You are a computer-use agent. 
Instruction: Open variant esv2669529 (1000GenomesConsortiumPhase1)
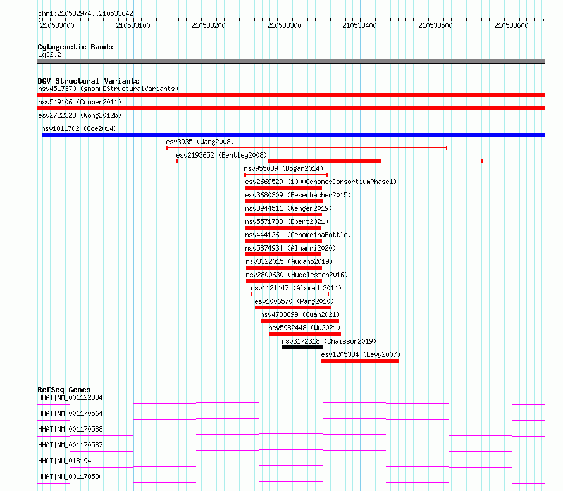[321, 182]
